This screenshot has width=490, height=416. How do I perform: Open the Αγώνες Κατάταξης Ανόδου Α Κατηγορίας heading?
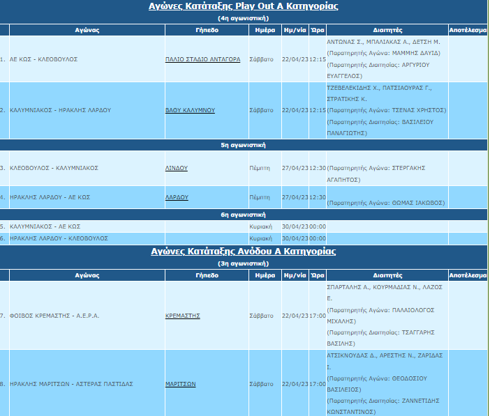tap(244, 252)
